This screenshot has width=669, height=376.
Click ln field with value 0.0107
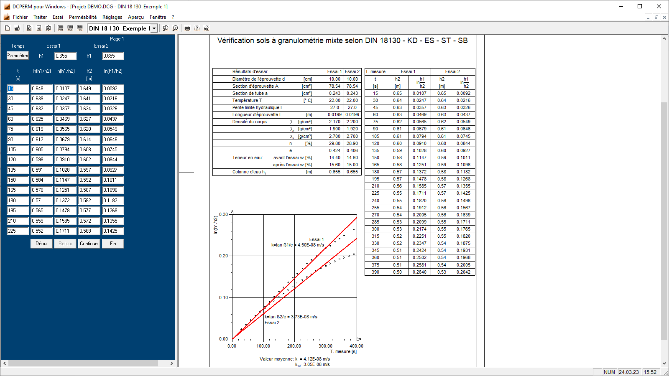[65, 89]
